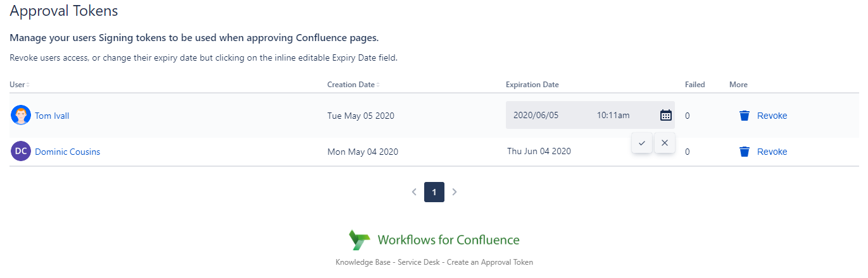Open the calendar date picker icon
Image resolution: width=868 pixels, height=278 pixels.
[665, 115]
